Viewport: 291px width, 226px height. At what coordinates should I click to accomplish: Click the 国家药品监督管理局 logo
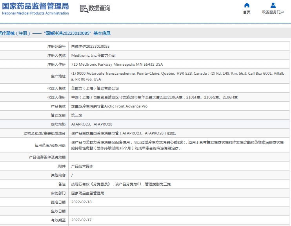coord(35,6)
